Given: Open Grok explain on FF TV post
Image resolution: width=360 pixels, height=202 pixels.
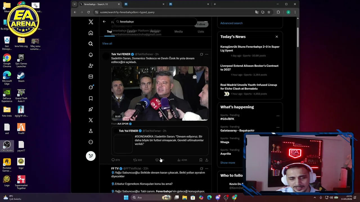Looking at the screenshot, I should [x=201, y=169].
